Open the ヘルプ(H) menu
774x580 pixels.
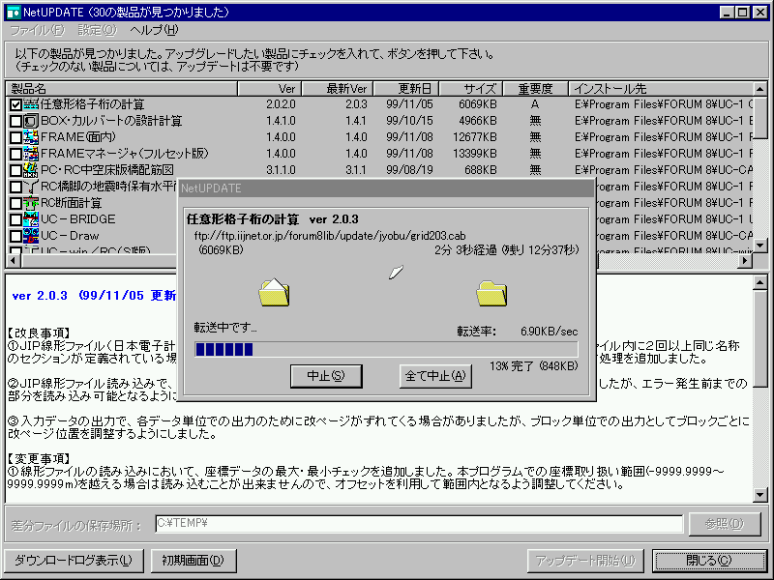pyautogui.click(x=154, y=30)
